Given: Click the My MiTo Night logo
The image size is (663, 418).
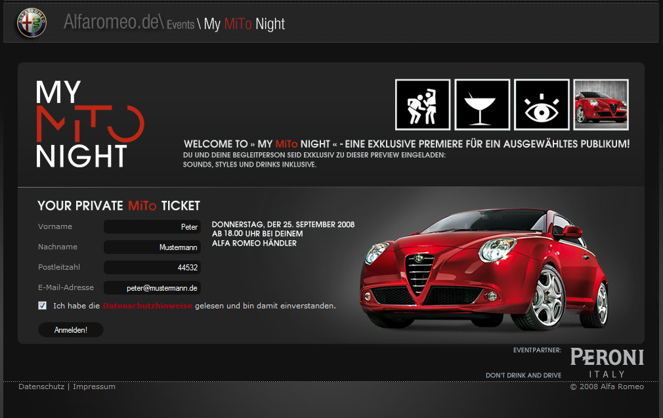Looking at the screenshot, I should 90,124.
